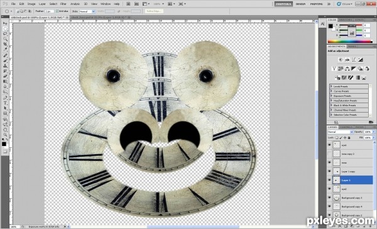
Task: Add a Brightness/Contrast adjustment
Action: (x=341, y=60)
